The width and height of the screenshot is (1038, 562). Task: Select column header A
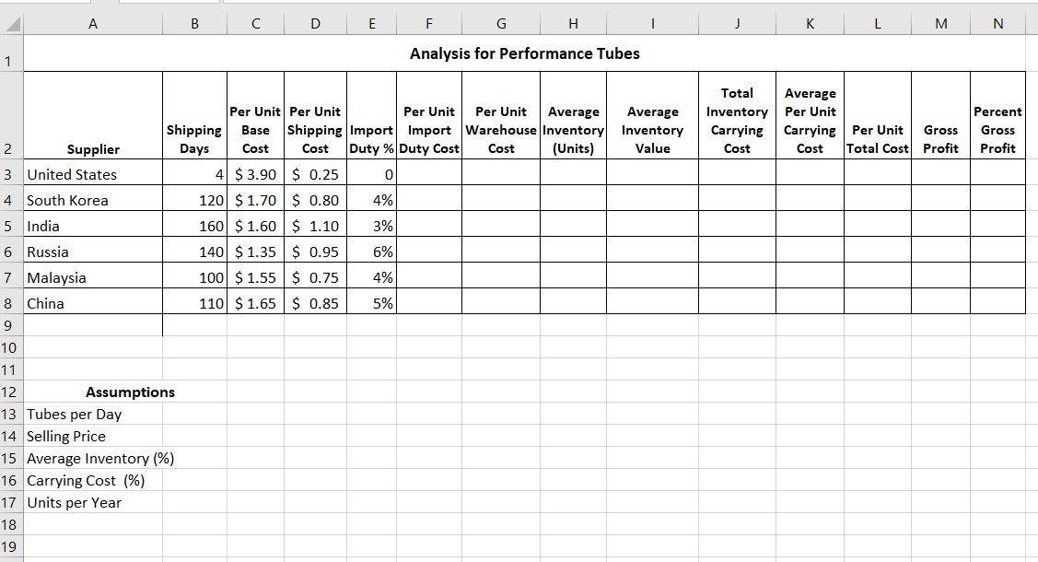point(92,21)
